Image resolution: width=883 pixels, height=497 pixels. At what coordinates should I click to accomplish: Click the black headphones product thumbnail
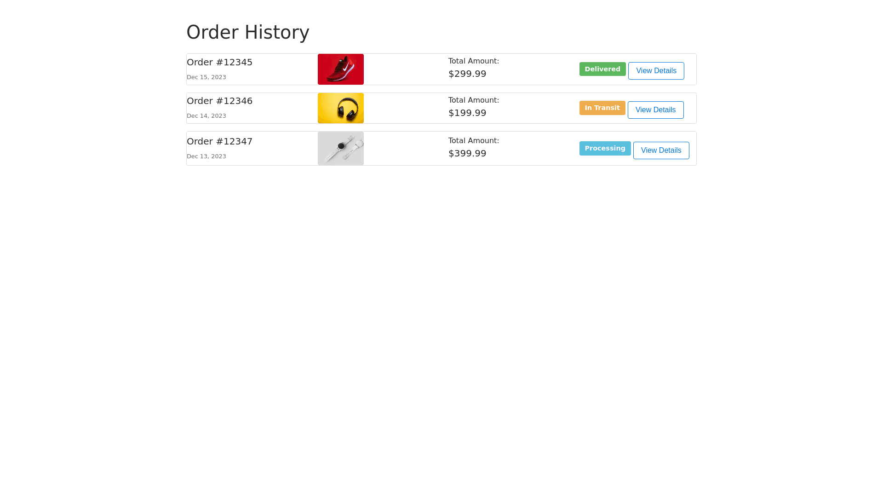pos(340,108)
